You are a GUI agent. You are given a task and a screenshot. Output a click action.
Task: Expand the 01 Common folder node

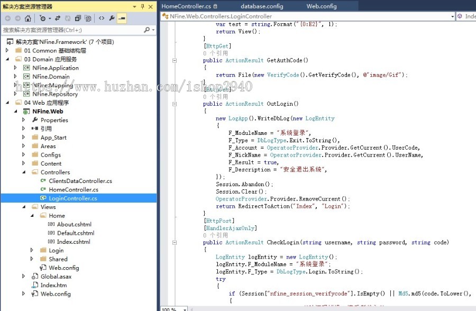pyautogui.click(x=7, y=51)
